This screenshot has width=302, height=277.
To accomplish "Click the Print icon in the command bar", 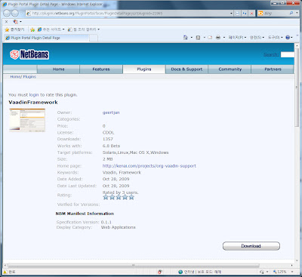I will pyautogui.click(x=218, y=38).
